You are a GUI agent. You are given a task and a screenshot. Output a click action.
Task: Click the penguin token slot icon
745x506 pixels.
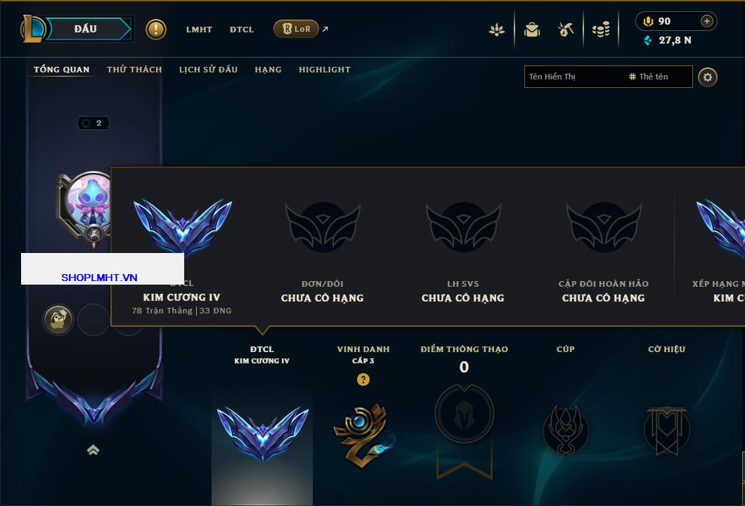(58, 319)
